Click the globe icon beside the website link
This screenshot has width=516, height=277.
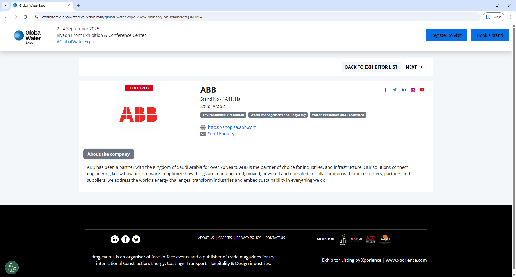pyautogui.click(x=203, y=127)
